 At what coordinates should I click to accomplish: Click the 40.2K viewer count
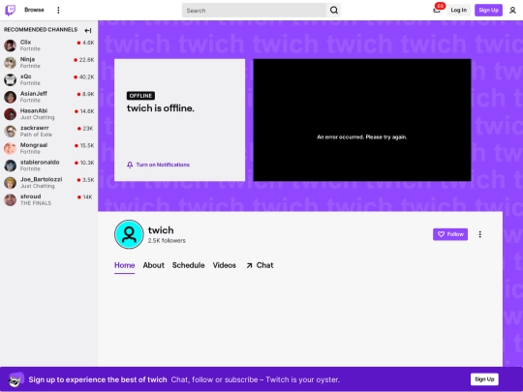point(87,77)
